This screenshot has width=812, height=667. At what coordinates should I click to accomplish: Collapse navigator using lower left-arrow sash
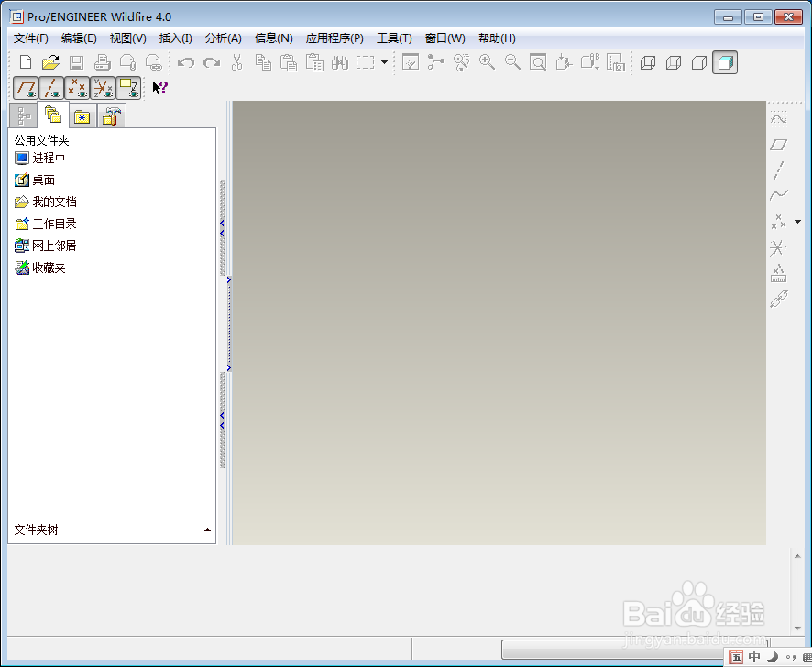click(x=222, y=420)
